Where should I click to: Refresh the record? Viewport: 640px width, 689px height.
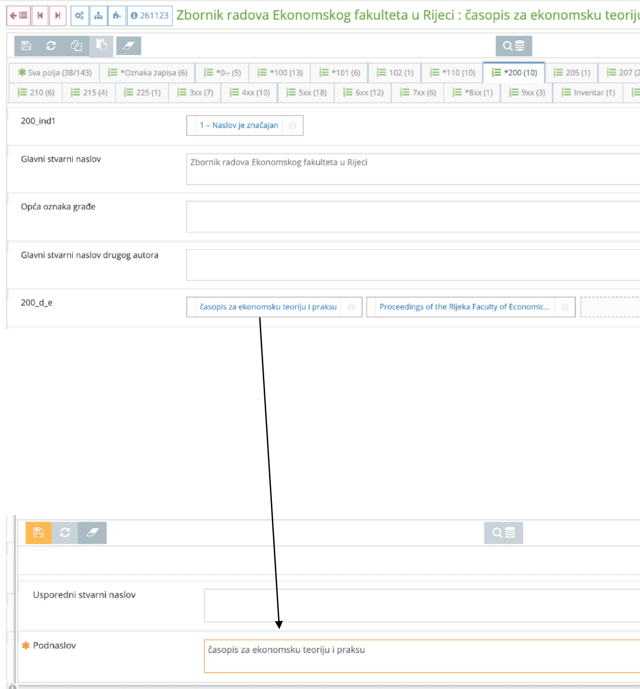coord(51,46)
